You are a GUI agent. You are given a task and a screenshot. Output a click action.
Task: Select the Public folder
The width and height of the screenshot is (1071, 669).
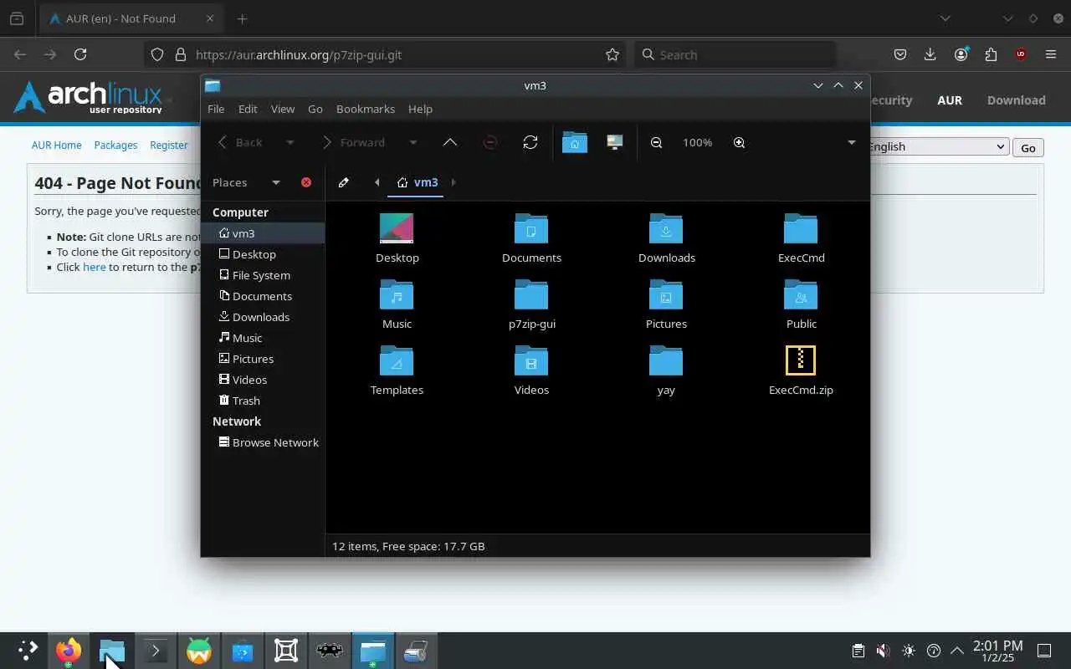click(x=801, y=304)
